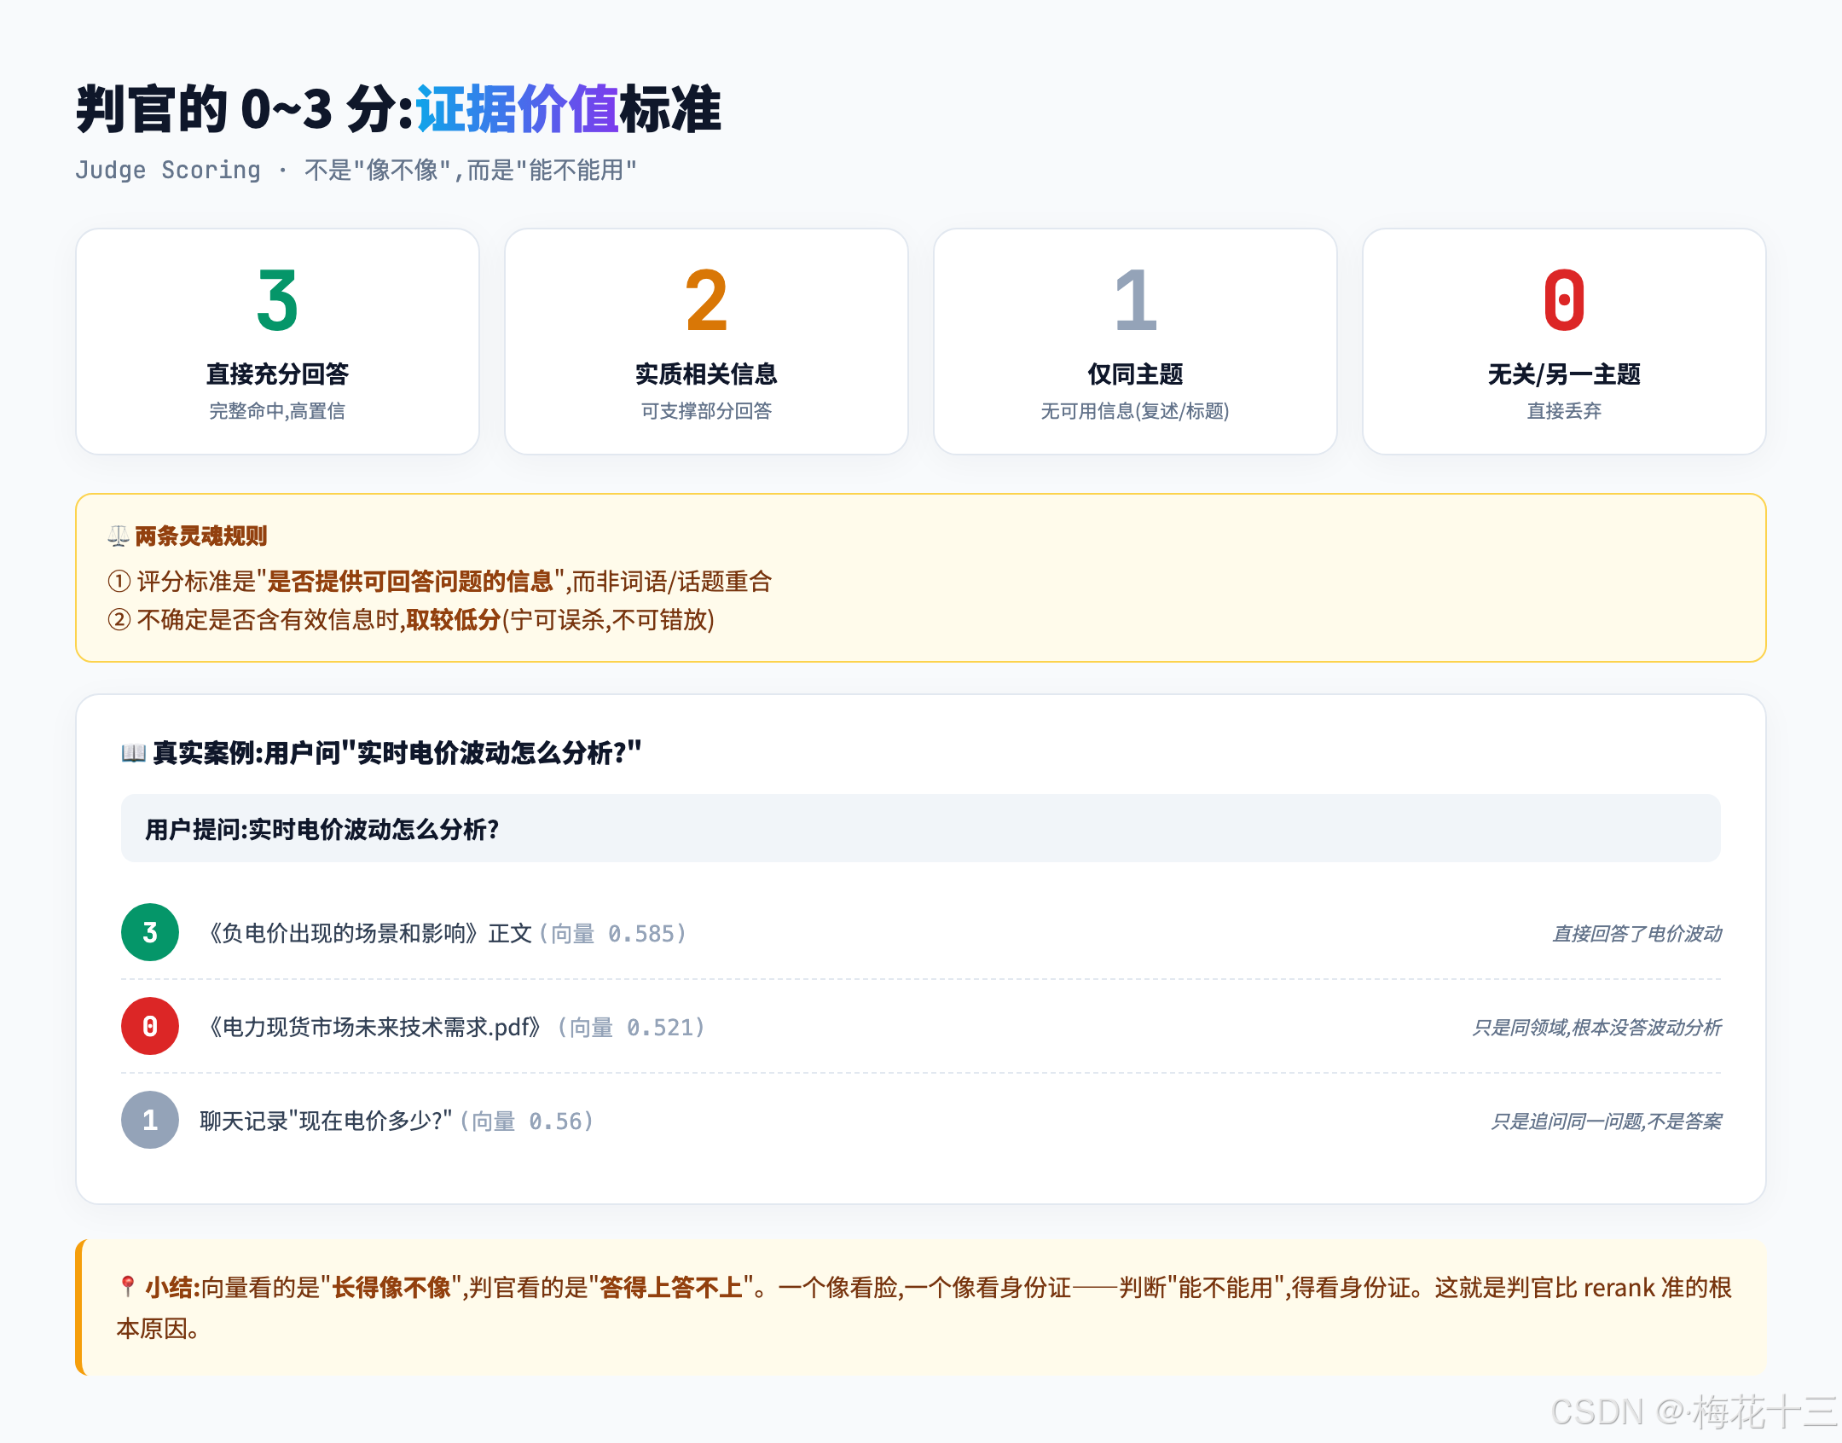Click the row 《电力现货市场未来技术需求.pdf》

[921, 1027]
